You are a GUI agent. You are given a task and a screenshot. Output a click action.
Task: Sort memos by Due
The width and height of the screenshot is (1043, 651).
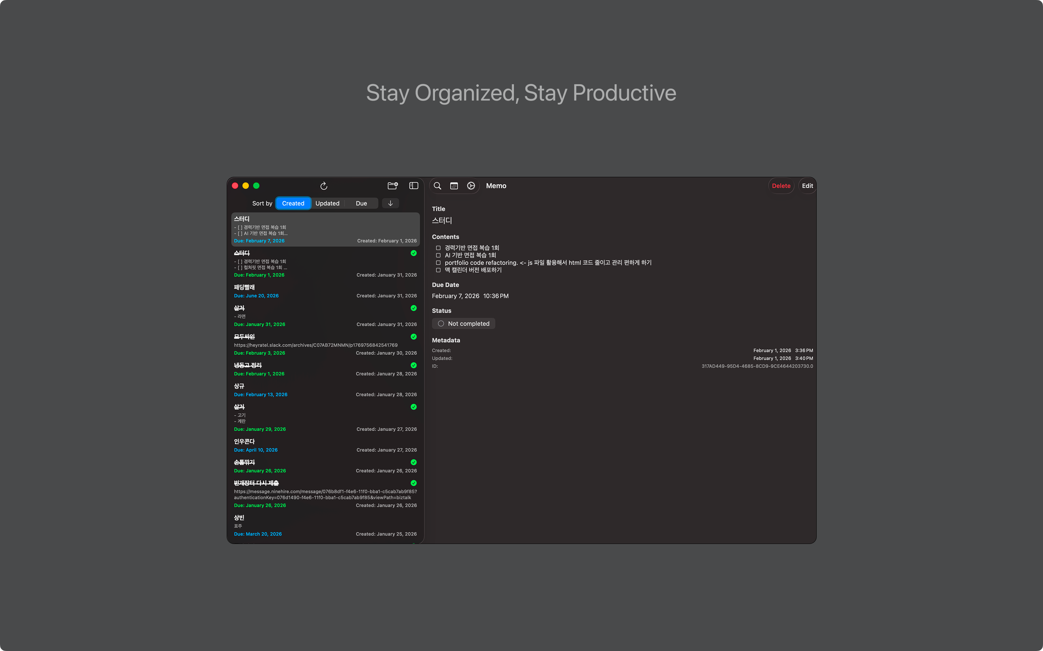[x=361, y=203]
